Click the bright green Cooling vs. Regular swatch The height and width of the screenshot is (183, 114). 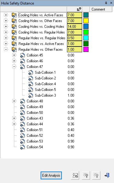86,32
